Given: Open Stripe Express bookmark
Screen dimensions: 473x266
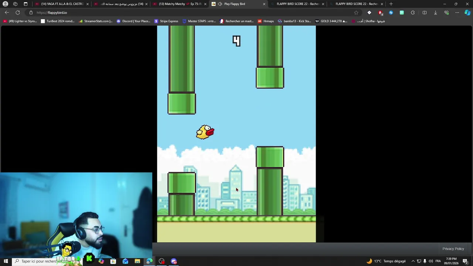Looking at the screenshot, I should coord(166,21).
